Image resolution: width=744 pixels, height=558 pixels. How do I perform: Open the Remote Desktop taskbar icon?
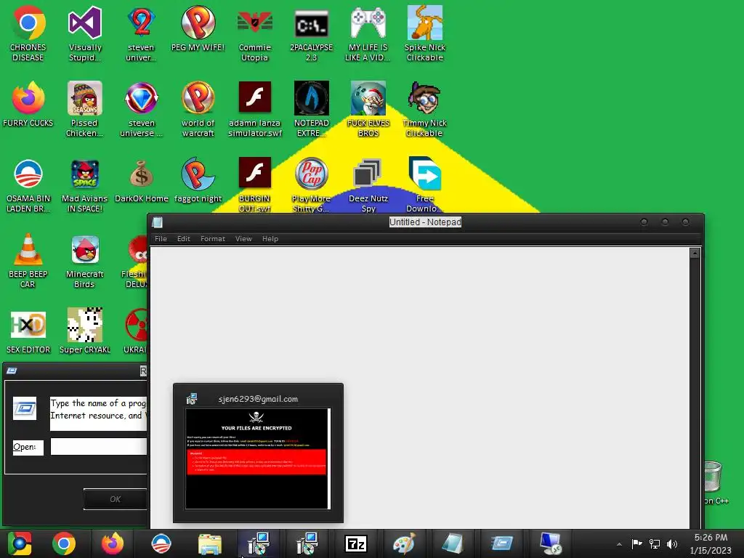[551, 543]
